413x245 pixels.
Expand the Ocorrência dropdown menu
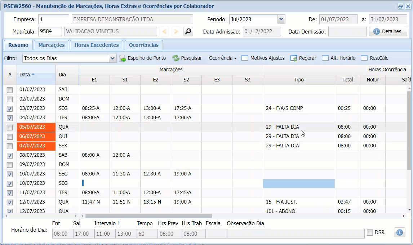coord(223,58)
